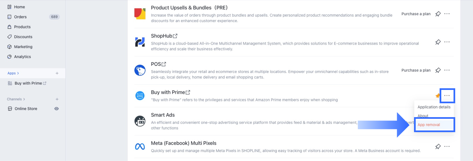This screenshot has width=473, height=161.
Task: Unpin the Buy with Prime app
Action: tap(437, 96)
